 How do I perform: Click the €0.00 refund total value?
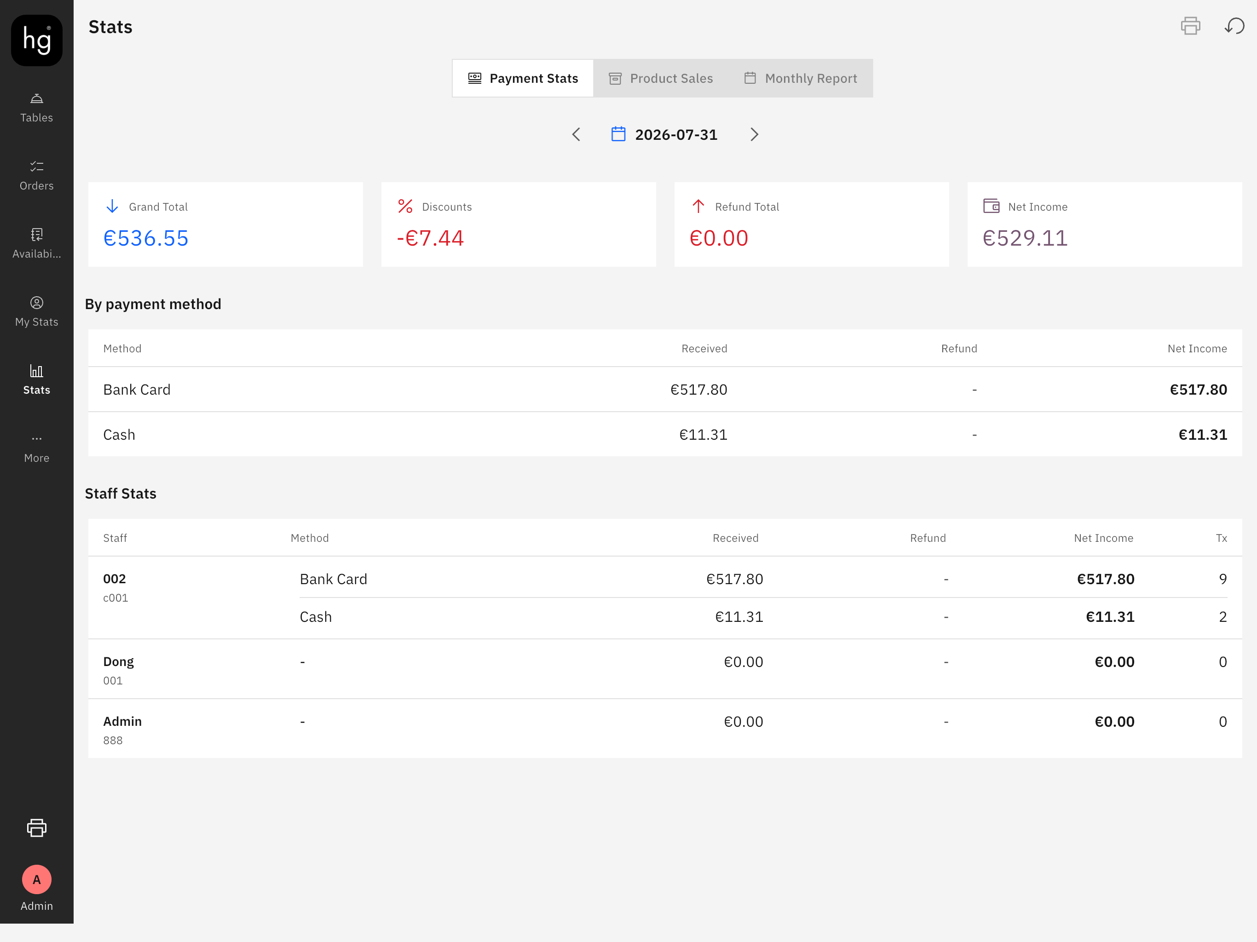(719, 238)
